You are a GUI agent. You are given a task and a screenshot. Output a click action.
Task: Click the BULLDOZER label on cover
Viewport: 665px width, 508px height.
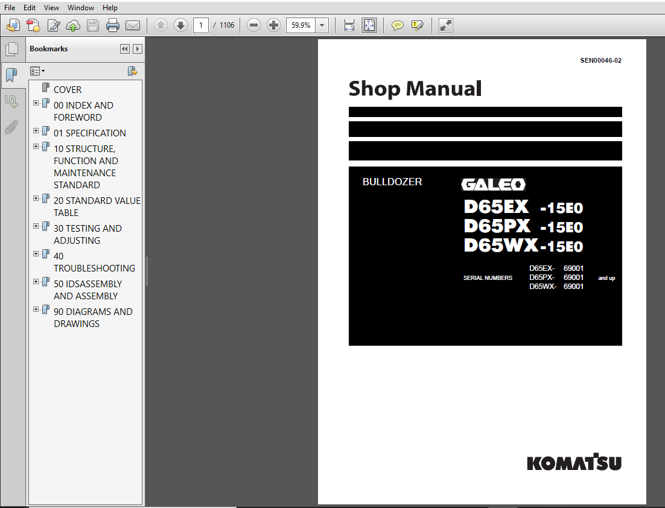tap(392, 182)
